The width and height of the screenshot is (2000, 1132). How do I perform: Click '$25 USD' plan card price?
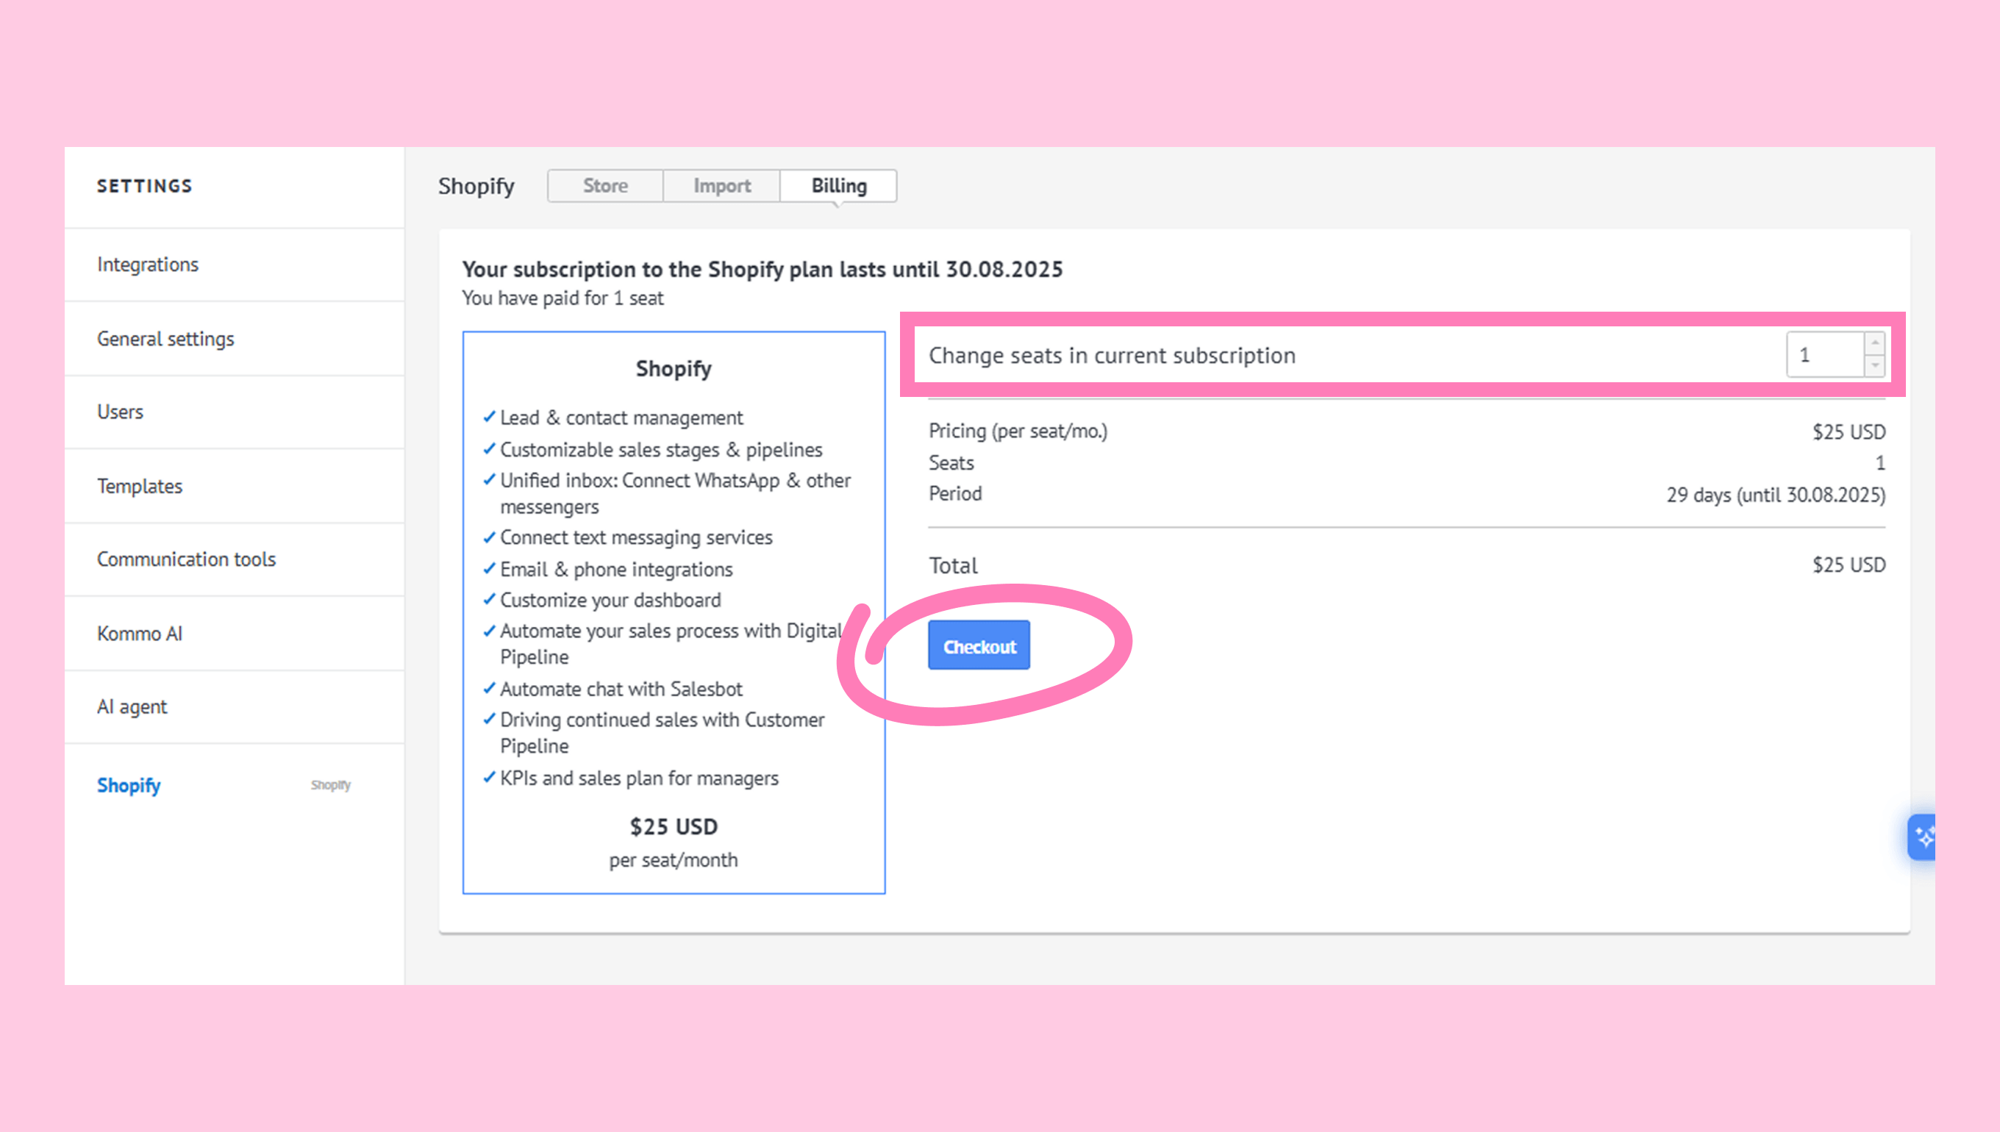pos(674,826)
